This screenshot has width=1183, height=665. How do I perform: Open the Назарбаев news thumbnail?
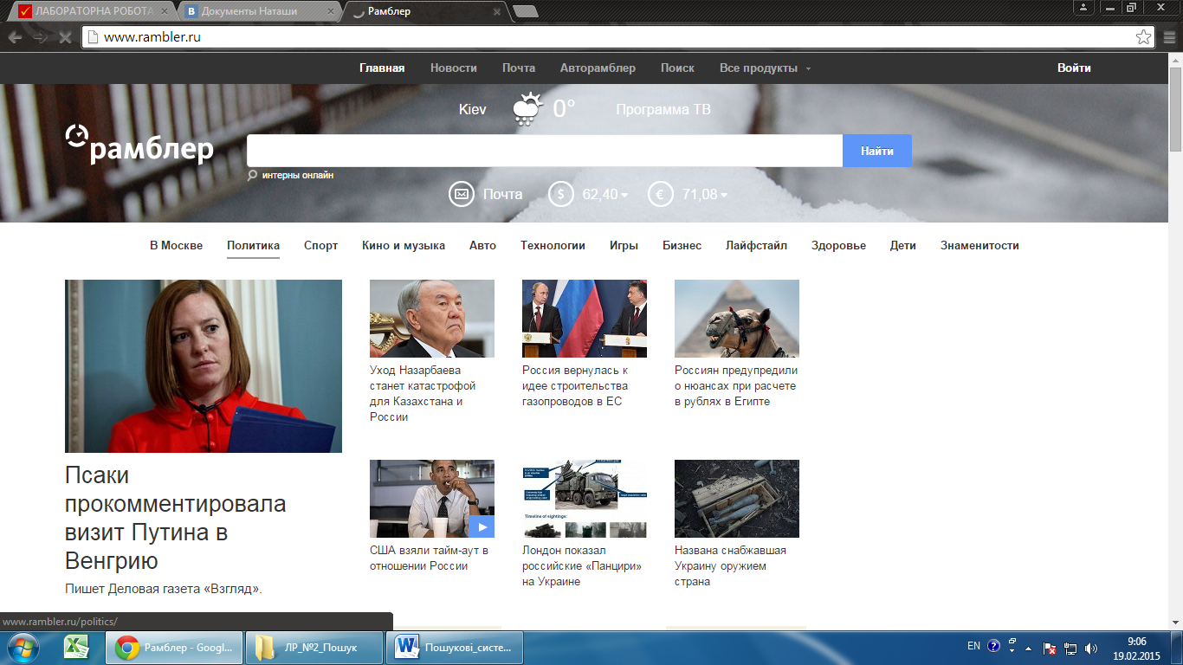pos(432,319)
